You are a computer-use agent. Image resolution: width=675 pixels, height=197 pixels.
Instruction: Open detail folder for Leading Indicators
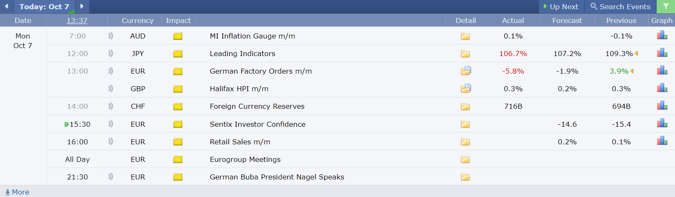pyautogui.click(x=465, y=54)
